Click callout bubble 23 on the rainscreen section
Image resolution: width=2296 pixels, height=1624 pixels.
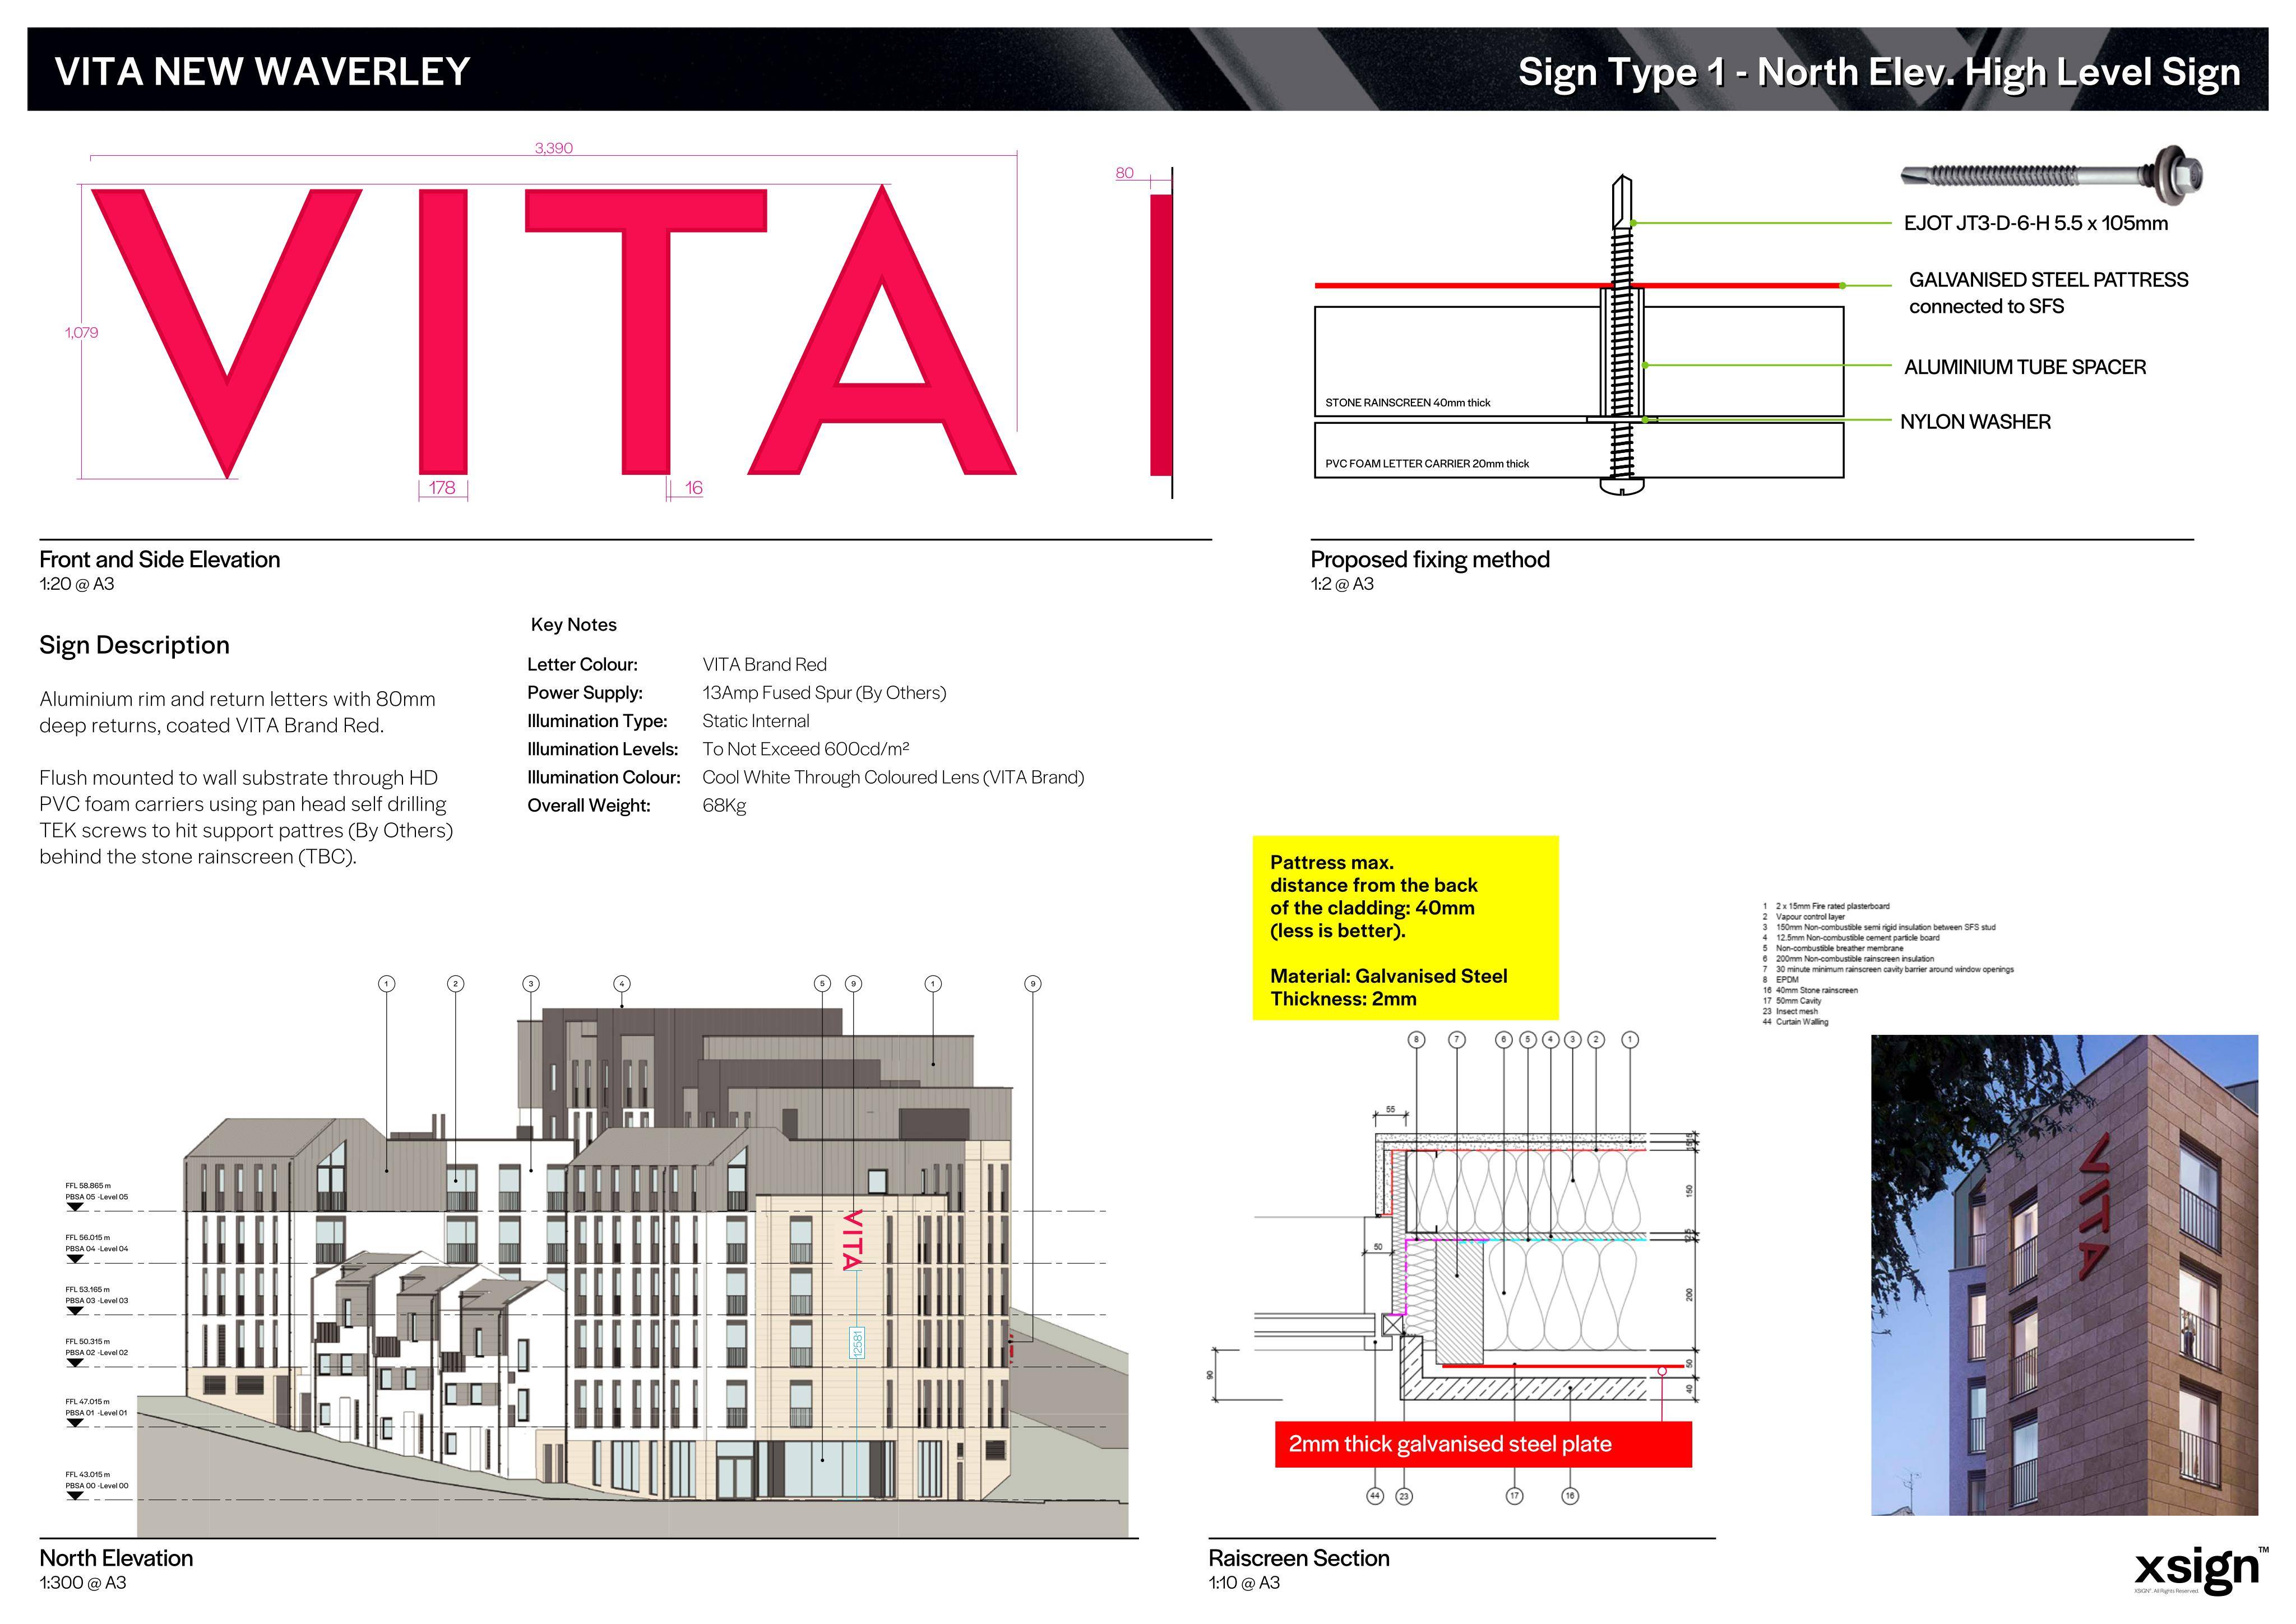point(1404,1496)
